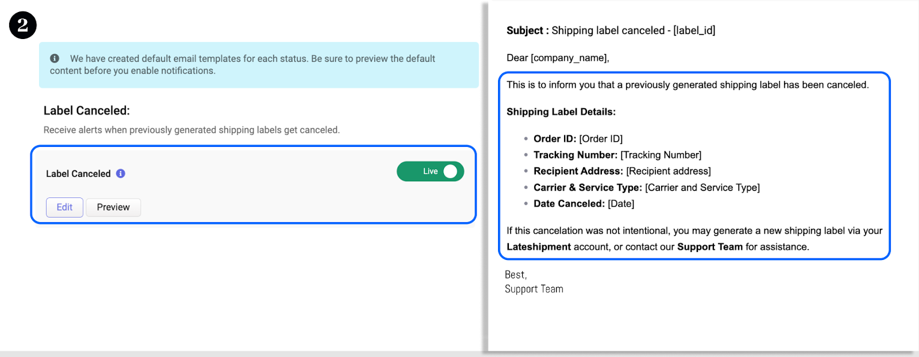Click the black step number 2 badge
The width and height of the screenshot is (919, 357).
(x=23, y=25)
